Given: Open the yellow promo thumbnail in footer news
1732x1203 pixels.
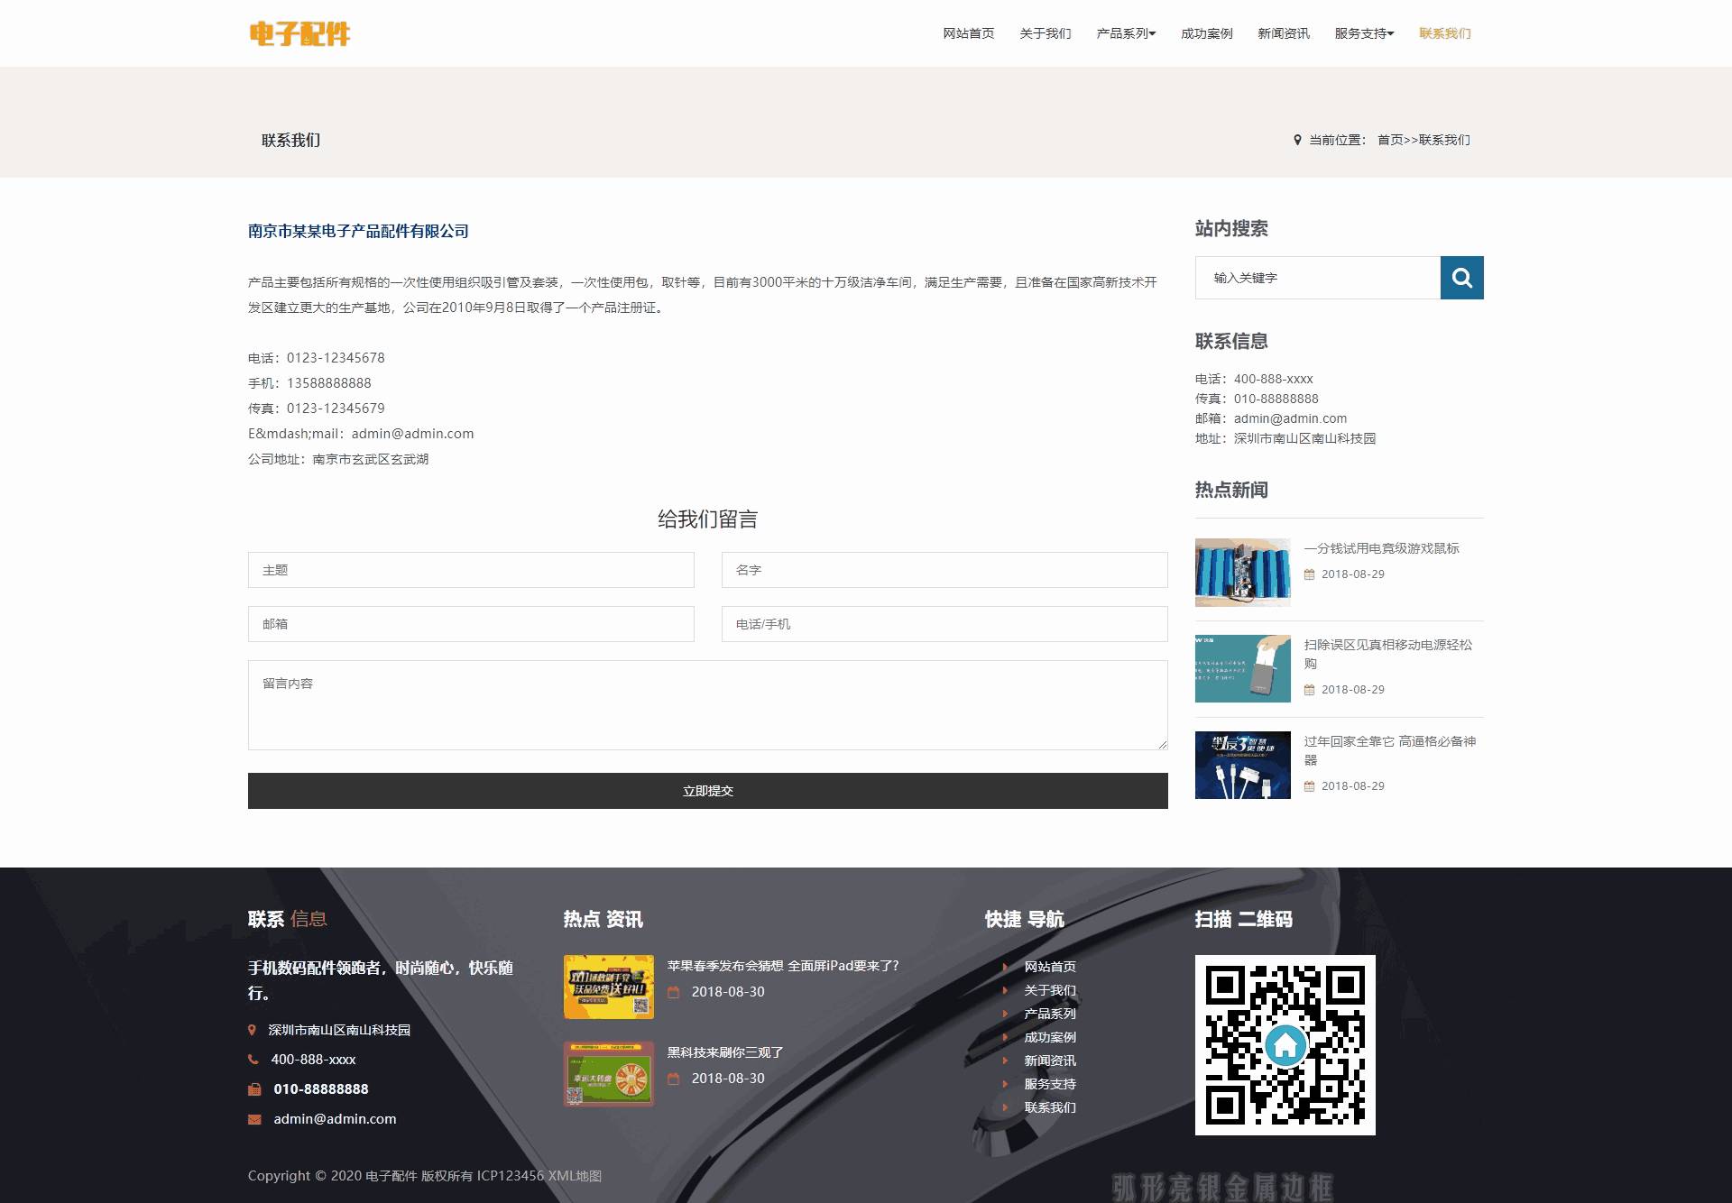Looking at the screenshot, I should 608,987.
